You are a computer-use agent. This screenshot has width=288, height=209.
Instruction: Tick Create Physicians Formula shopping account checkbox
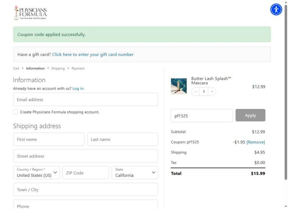click(x=16, y=112)
